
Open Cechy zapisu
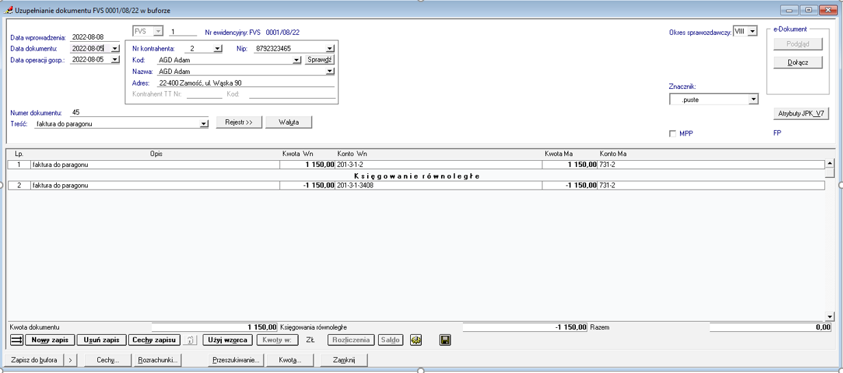tap(154, 340)
